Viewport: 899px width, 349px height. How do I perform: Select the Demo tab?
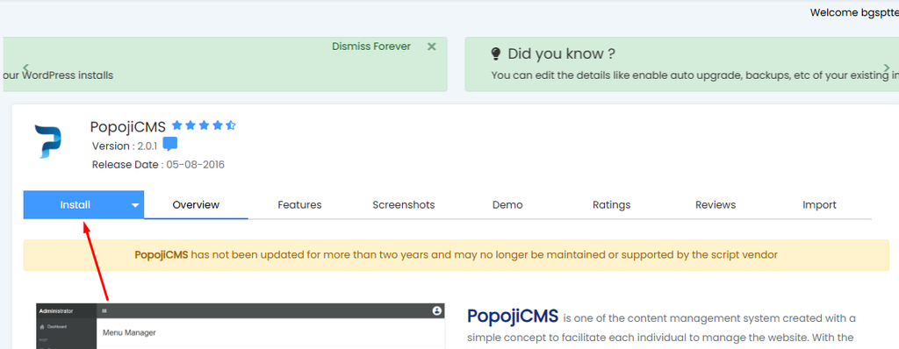tap(507, 204)
